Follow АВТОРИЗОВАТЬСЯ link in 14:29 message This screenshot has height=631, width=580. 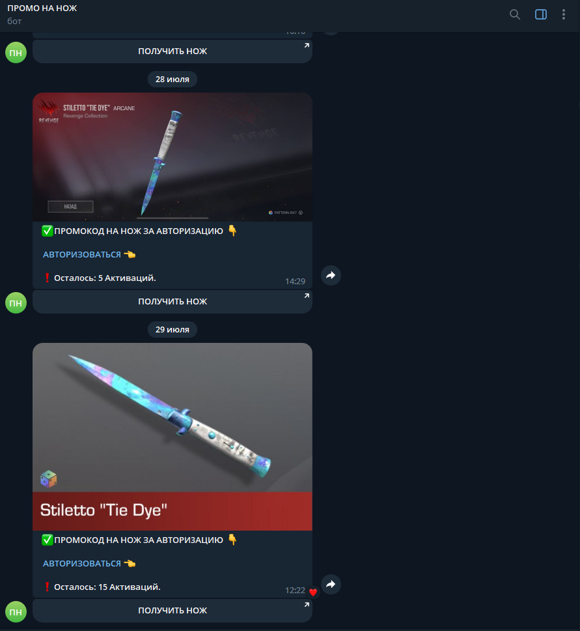pos(82,254)
